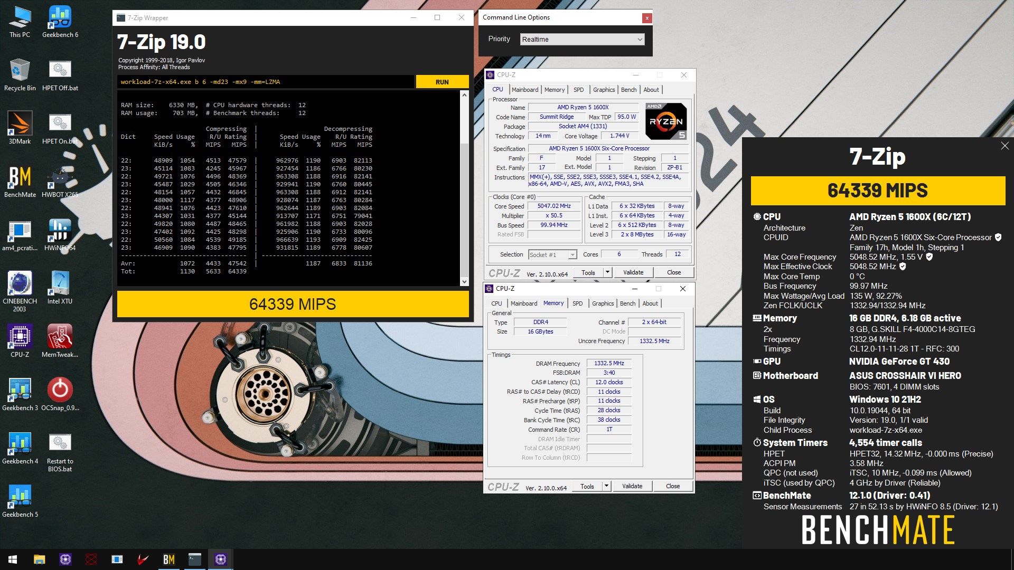Click the 7-Zip command line field
The width and height of the screenshot is (1014, 570).
pos(266,82)
